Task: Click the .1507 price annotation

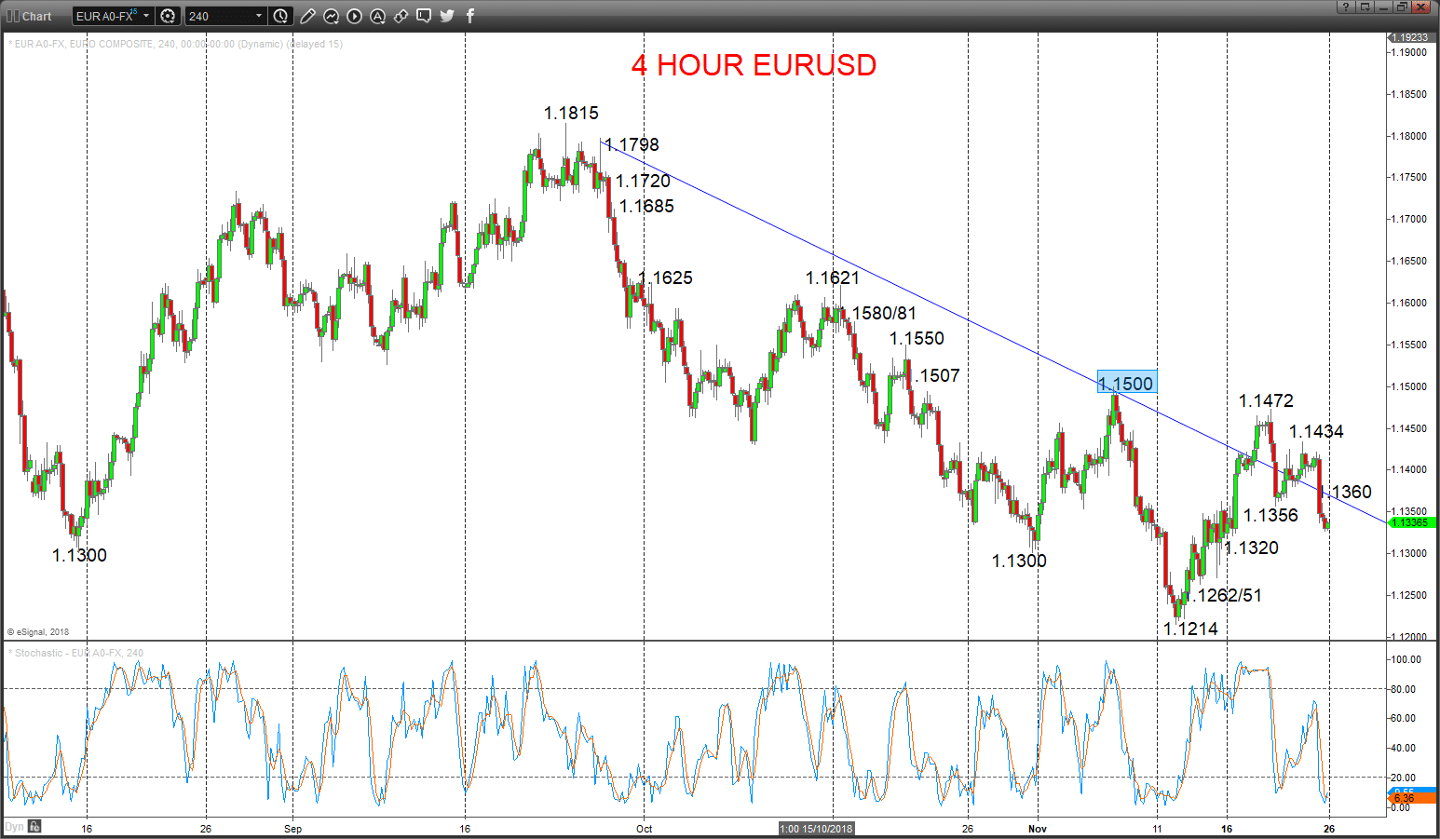Action: 936,375
